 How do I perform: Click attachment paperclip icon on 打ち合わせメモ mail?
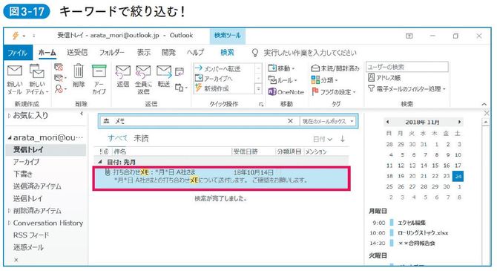[108, 172]
